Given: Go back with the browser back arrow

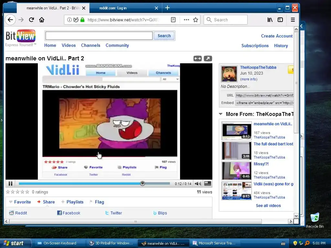Looking at the screenshot, I should pos(10,20).
